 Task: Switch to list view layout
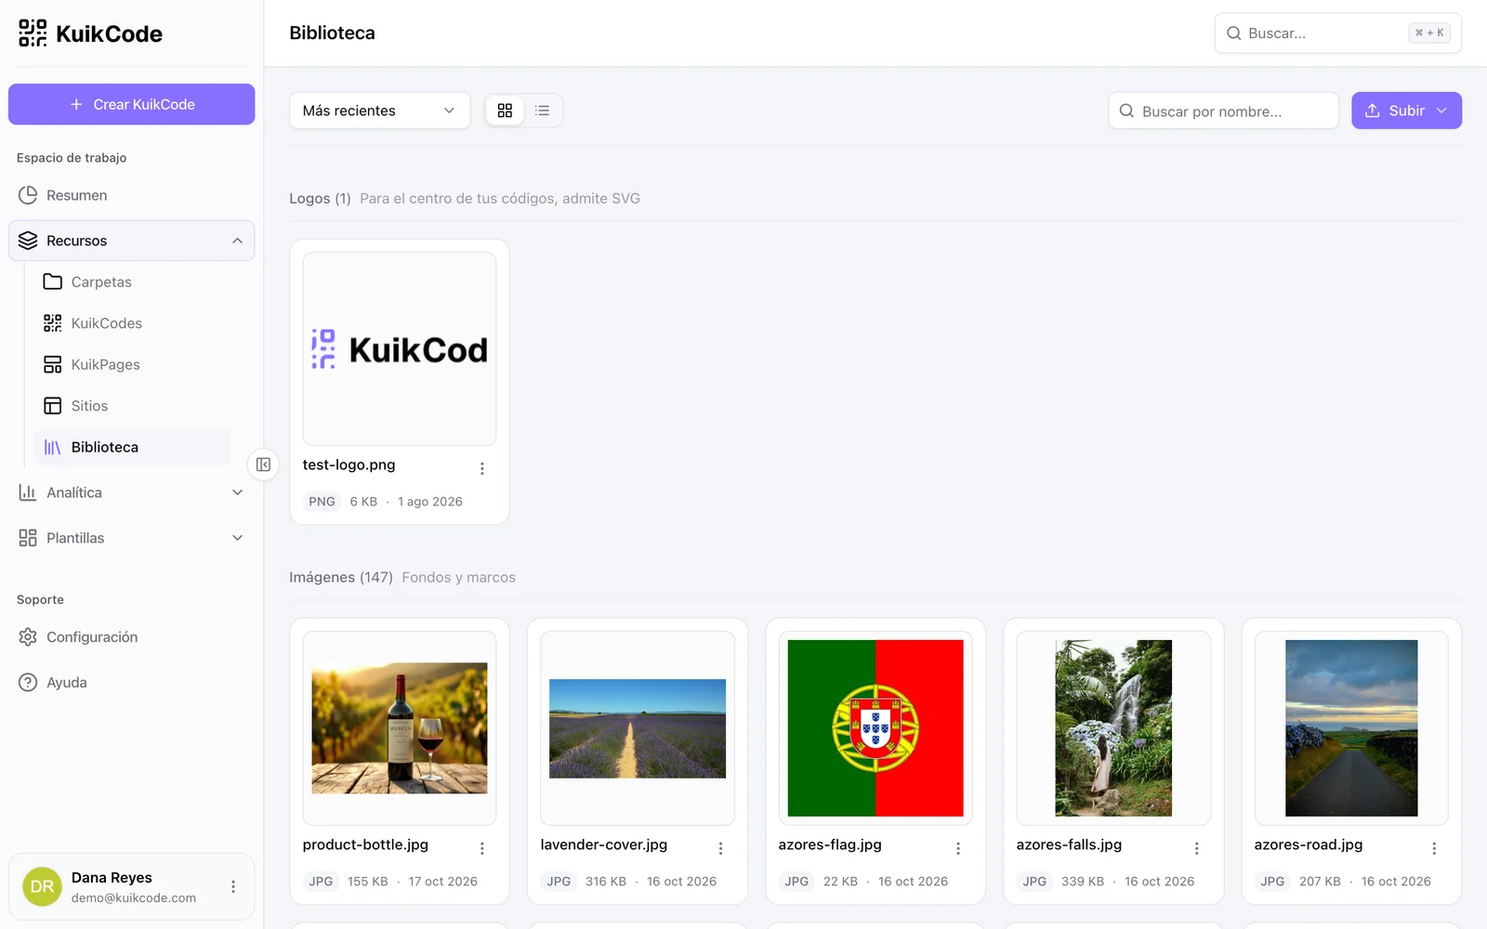[x=543, y=111]
